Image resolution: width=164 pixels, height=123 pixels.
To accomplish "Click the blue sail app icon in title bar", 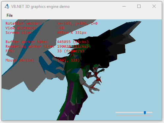I will (x=7, y=6).
